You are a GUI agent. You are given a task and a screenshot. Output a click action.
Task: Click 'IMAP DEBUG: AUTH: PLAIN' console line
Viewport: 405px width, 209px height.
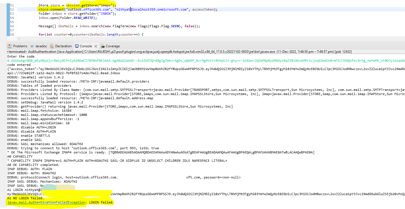point(29,169)
